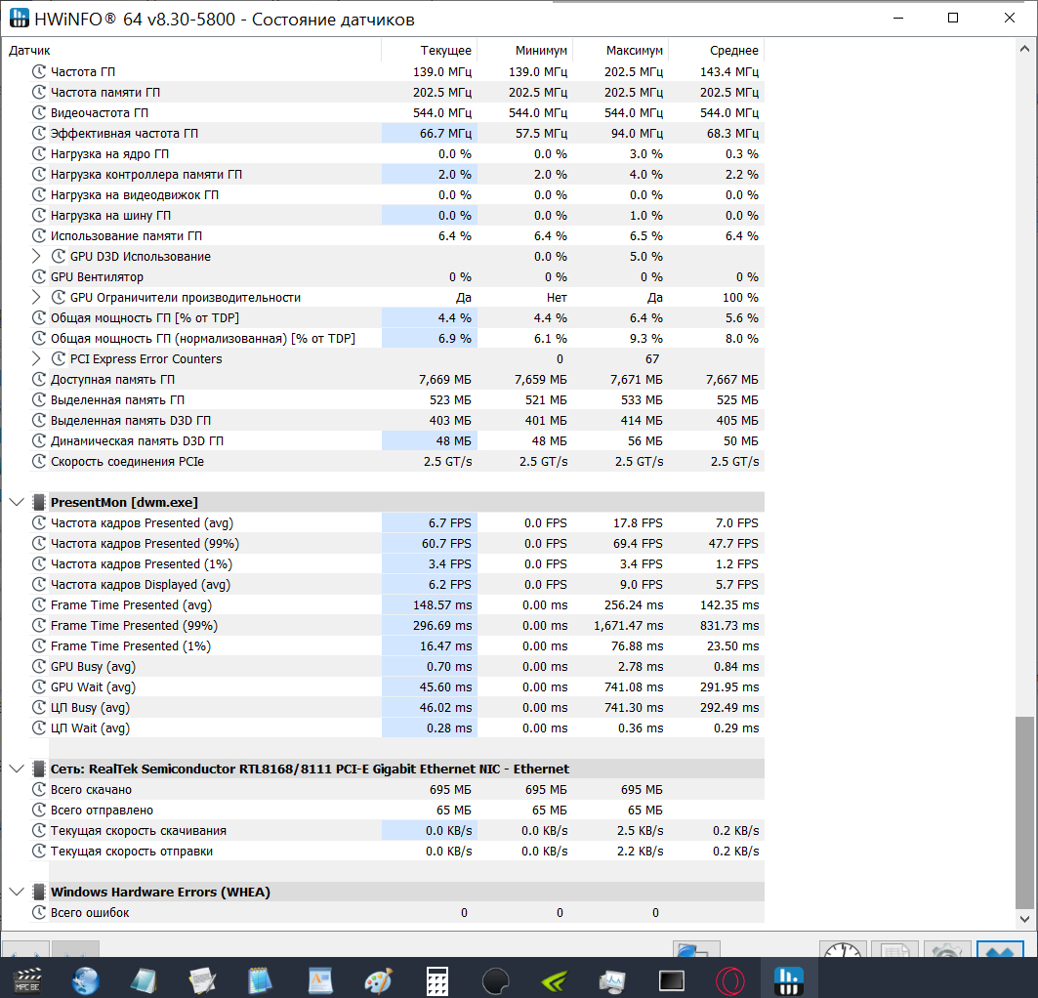
Task: Select Текущая скорость отправки label
Action: pyautogui.click(x=132, y=852)
